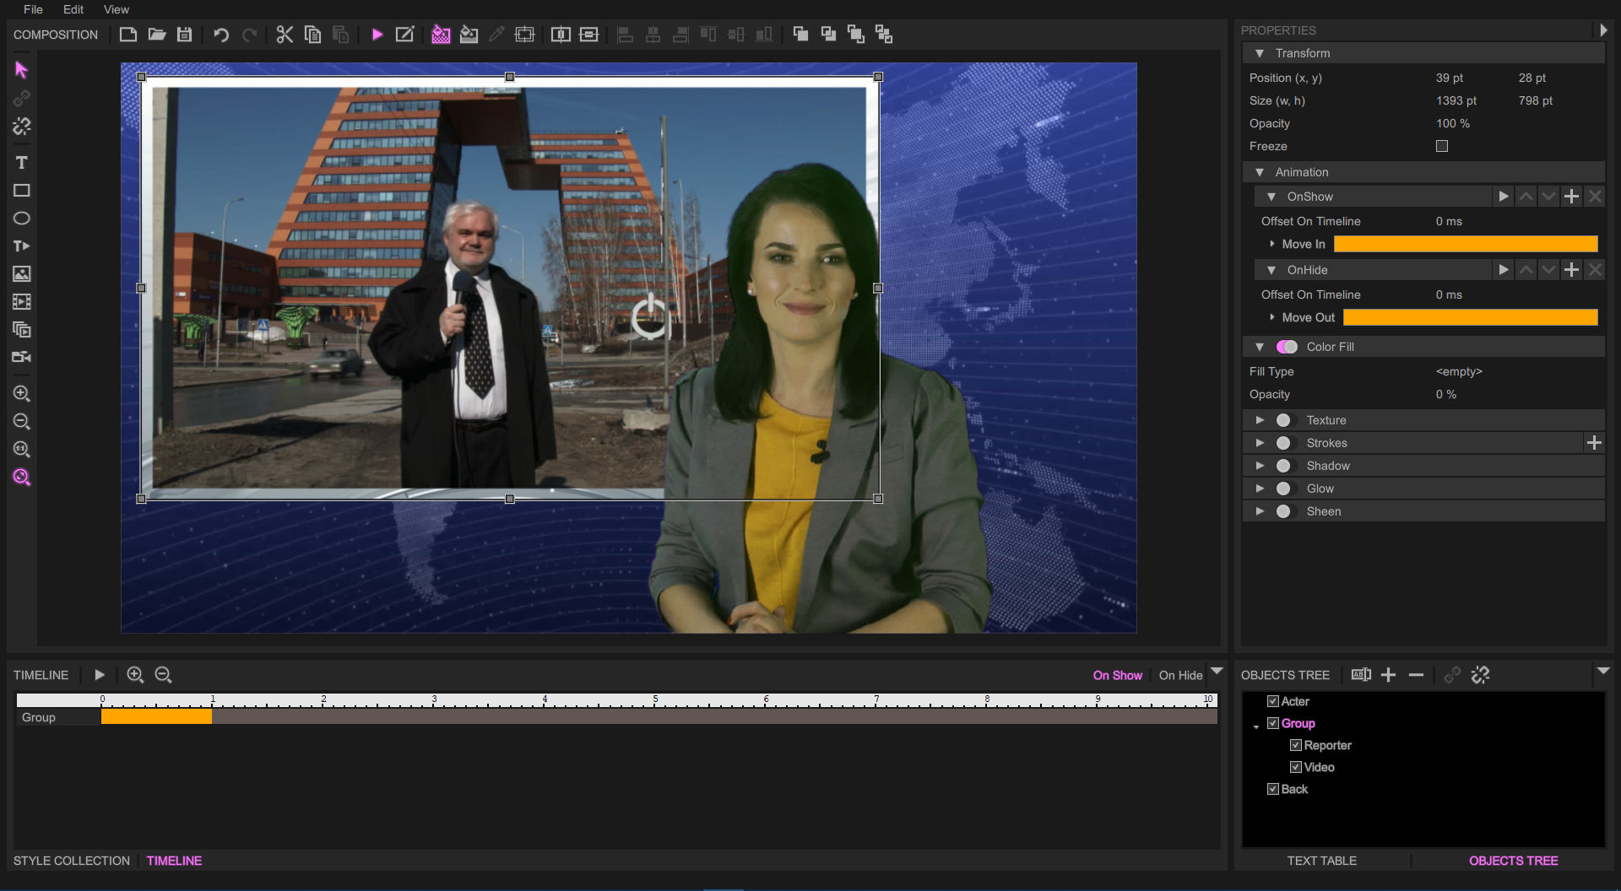Image resolution: width=1621 pixels, height=891 pixels.
Task: Select the Rectangle shape tool
Action: click(22, 191)
